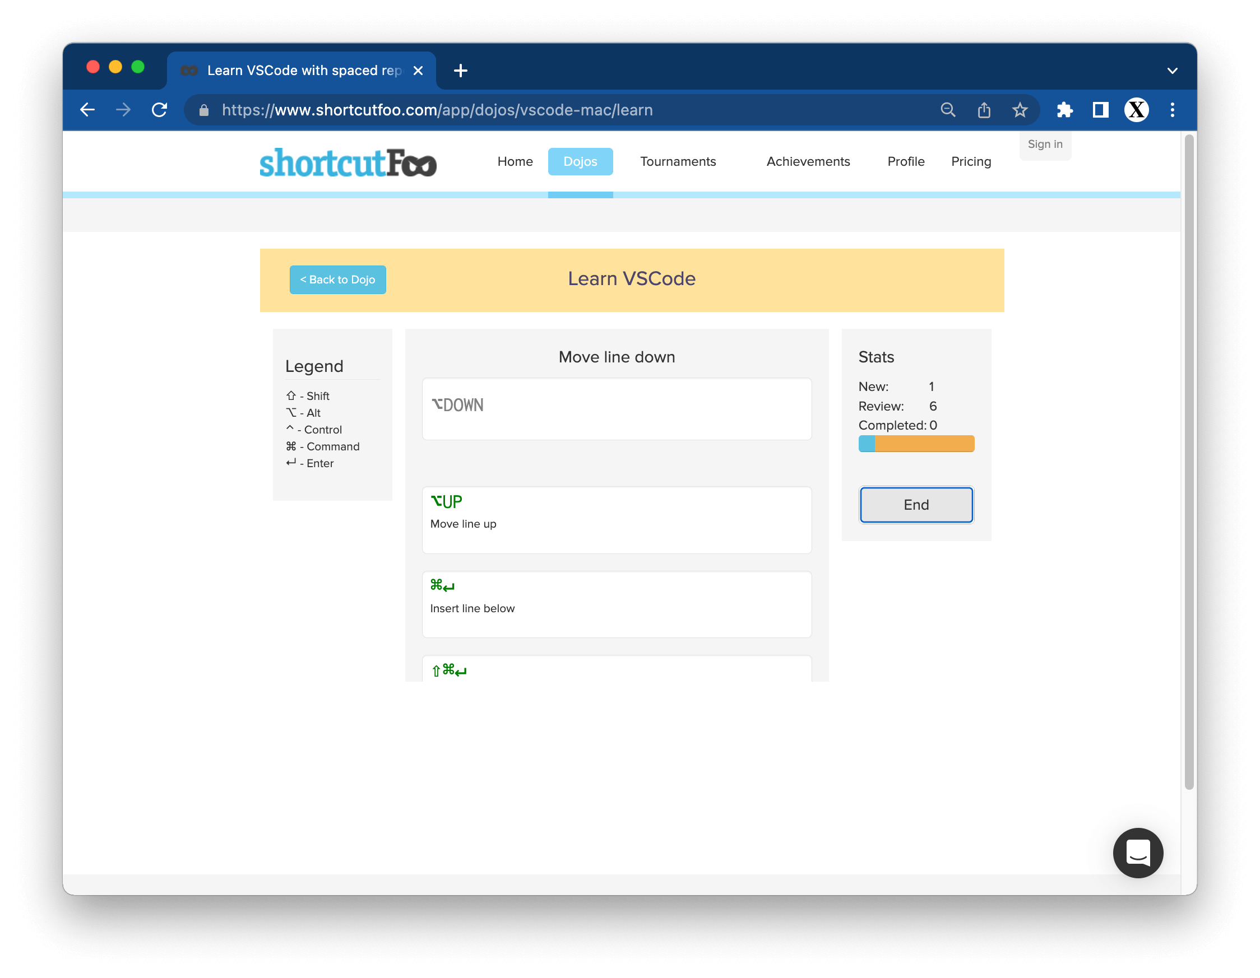
Task: Open the Pricing nav item
Action: tap(971, 161)
